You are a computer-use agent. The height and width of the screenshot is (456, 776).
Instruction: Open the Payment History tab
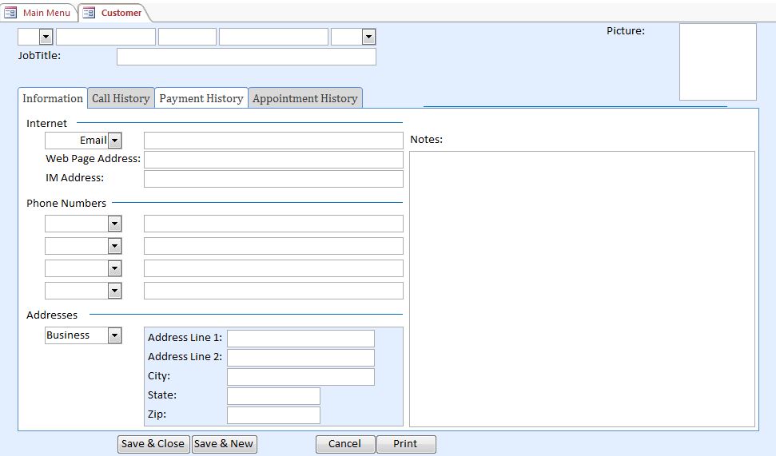pos(201,98)
